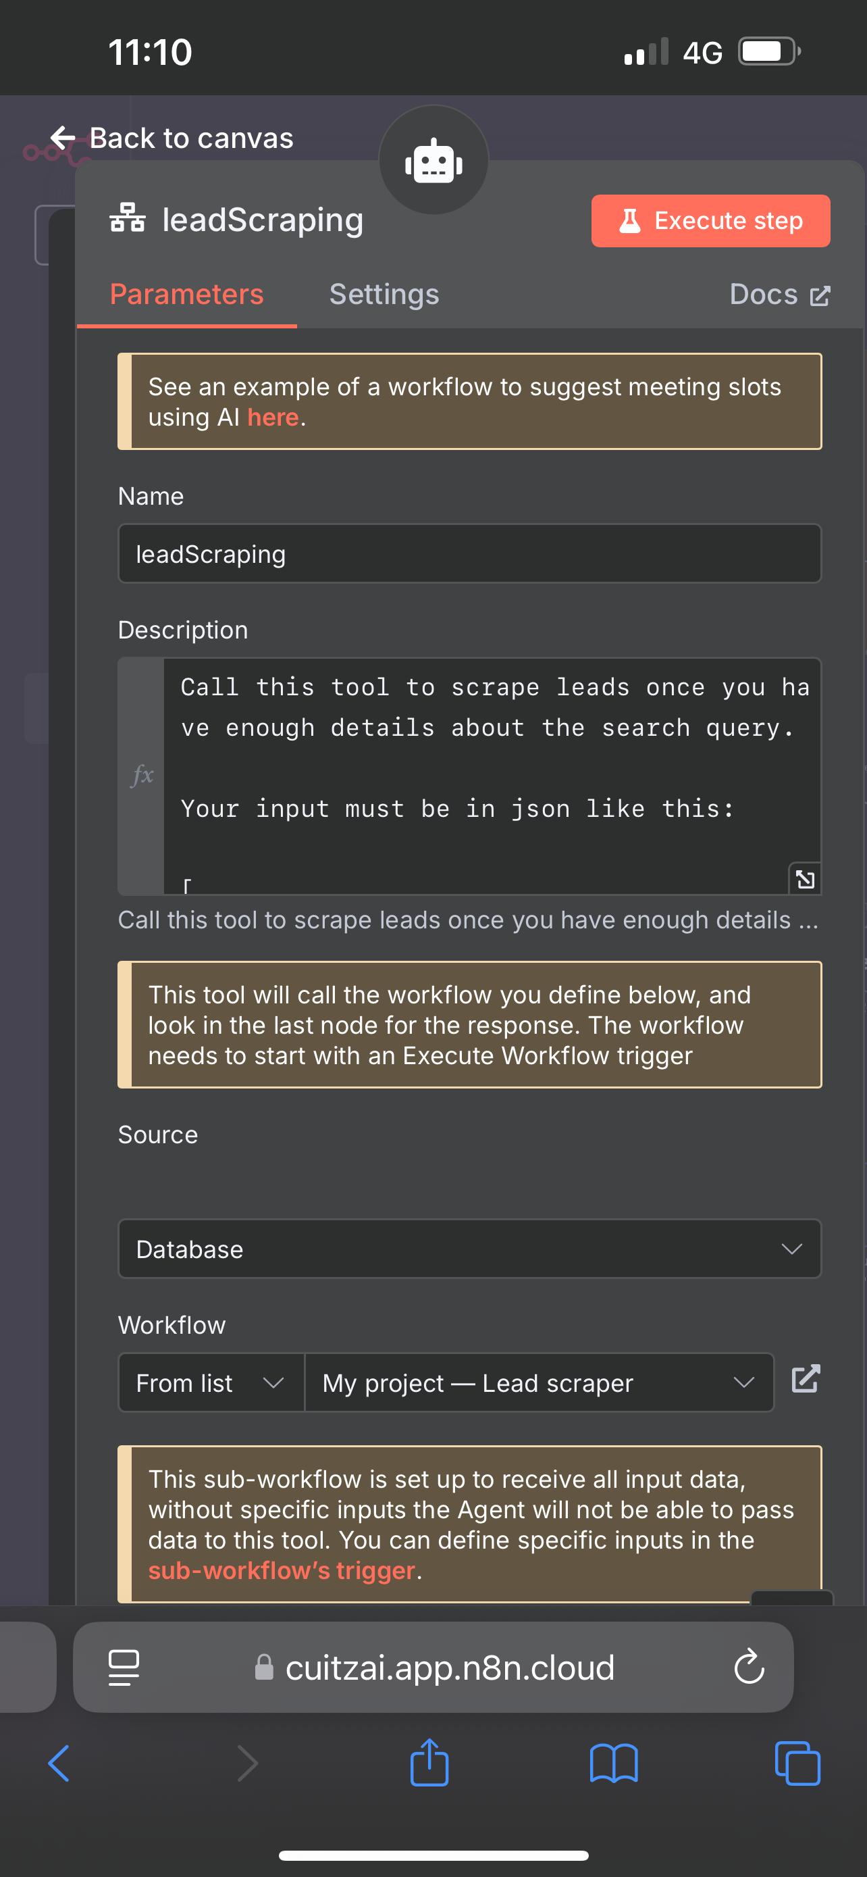Show Safari open tabs
Viewport: 867px width, 1877px height.
tap(798, 1763)
